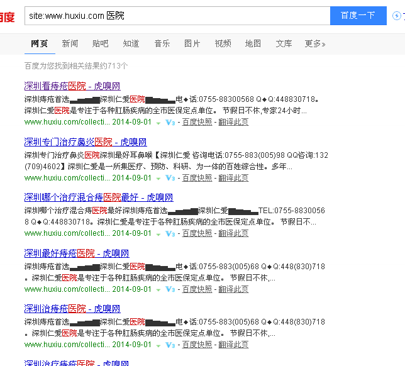Expand green arrow under 深圳看痔疮医院 result

pos(158,123)
